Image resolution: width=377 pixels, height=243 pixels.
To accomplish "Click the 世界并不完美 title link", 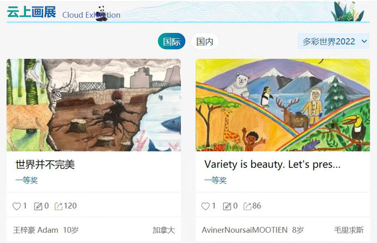I will (45, 164).
